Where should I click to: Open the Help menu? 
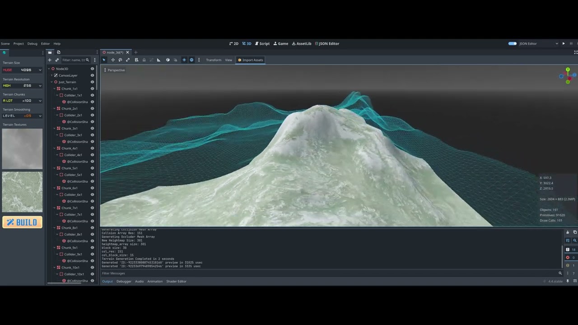[x=57, y=44]
